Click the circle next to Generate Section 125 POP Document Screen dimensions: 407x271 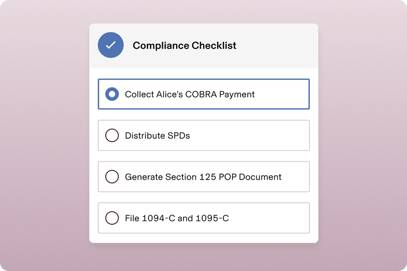pyautogui.click(x=112, y=177)
